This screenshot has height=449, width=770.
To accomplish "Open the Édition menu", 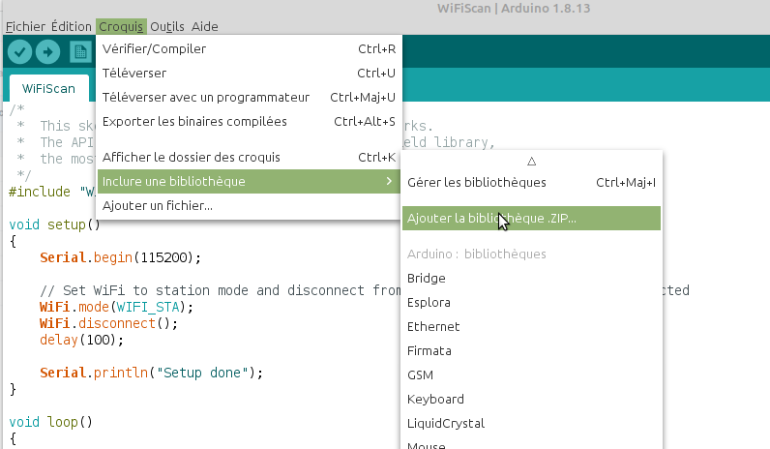I will 72,26.
